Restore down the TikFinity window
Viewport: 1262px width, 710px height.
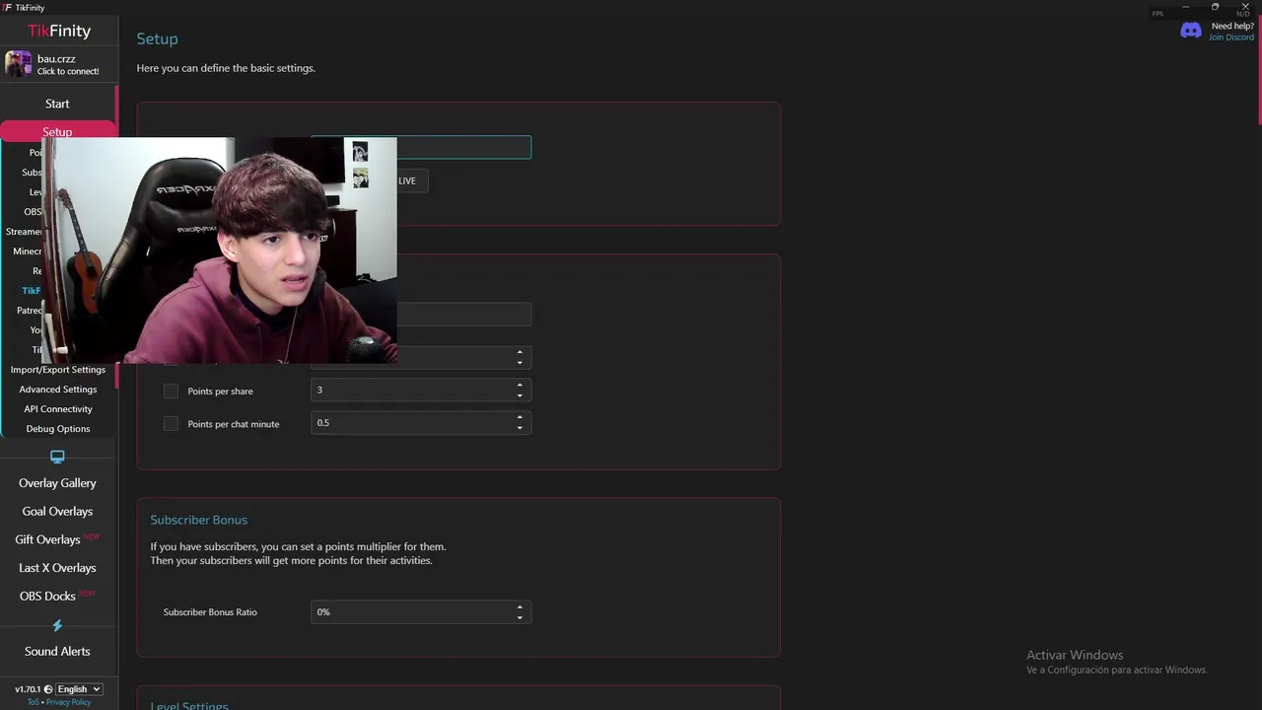pos(1215,7)
